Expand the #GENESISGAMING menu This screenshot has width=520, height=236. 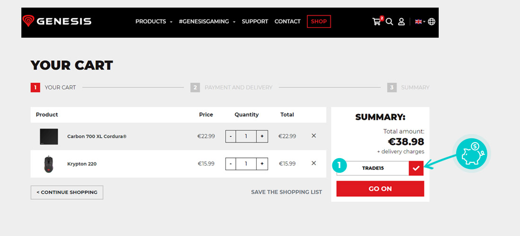(x=207, y=22)
